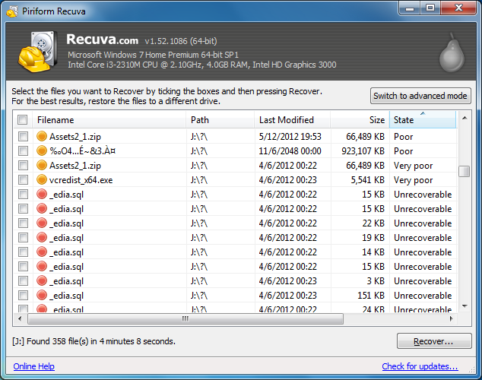Sort list by Size column header
The width and height of the screenshot is (482, 380).
[360, 120]
